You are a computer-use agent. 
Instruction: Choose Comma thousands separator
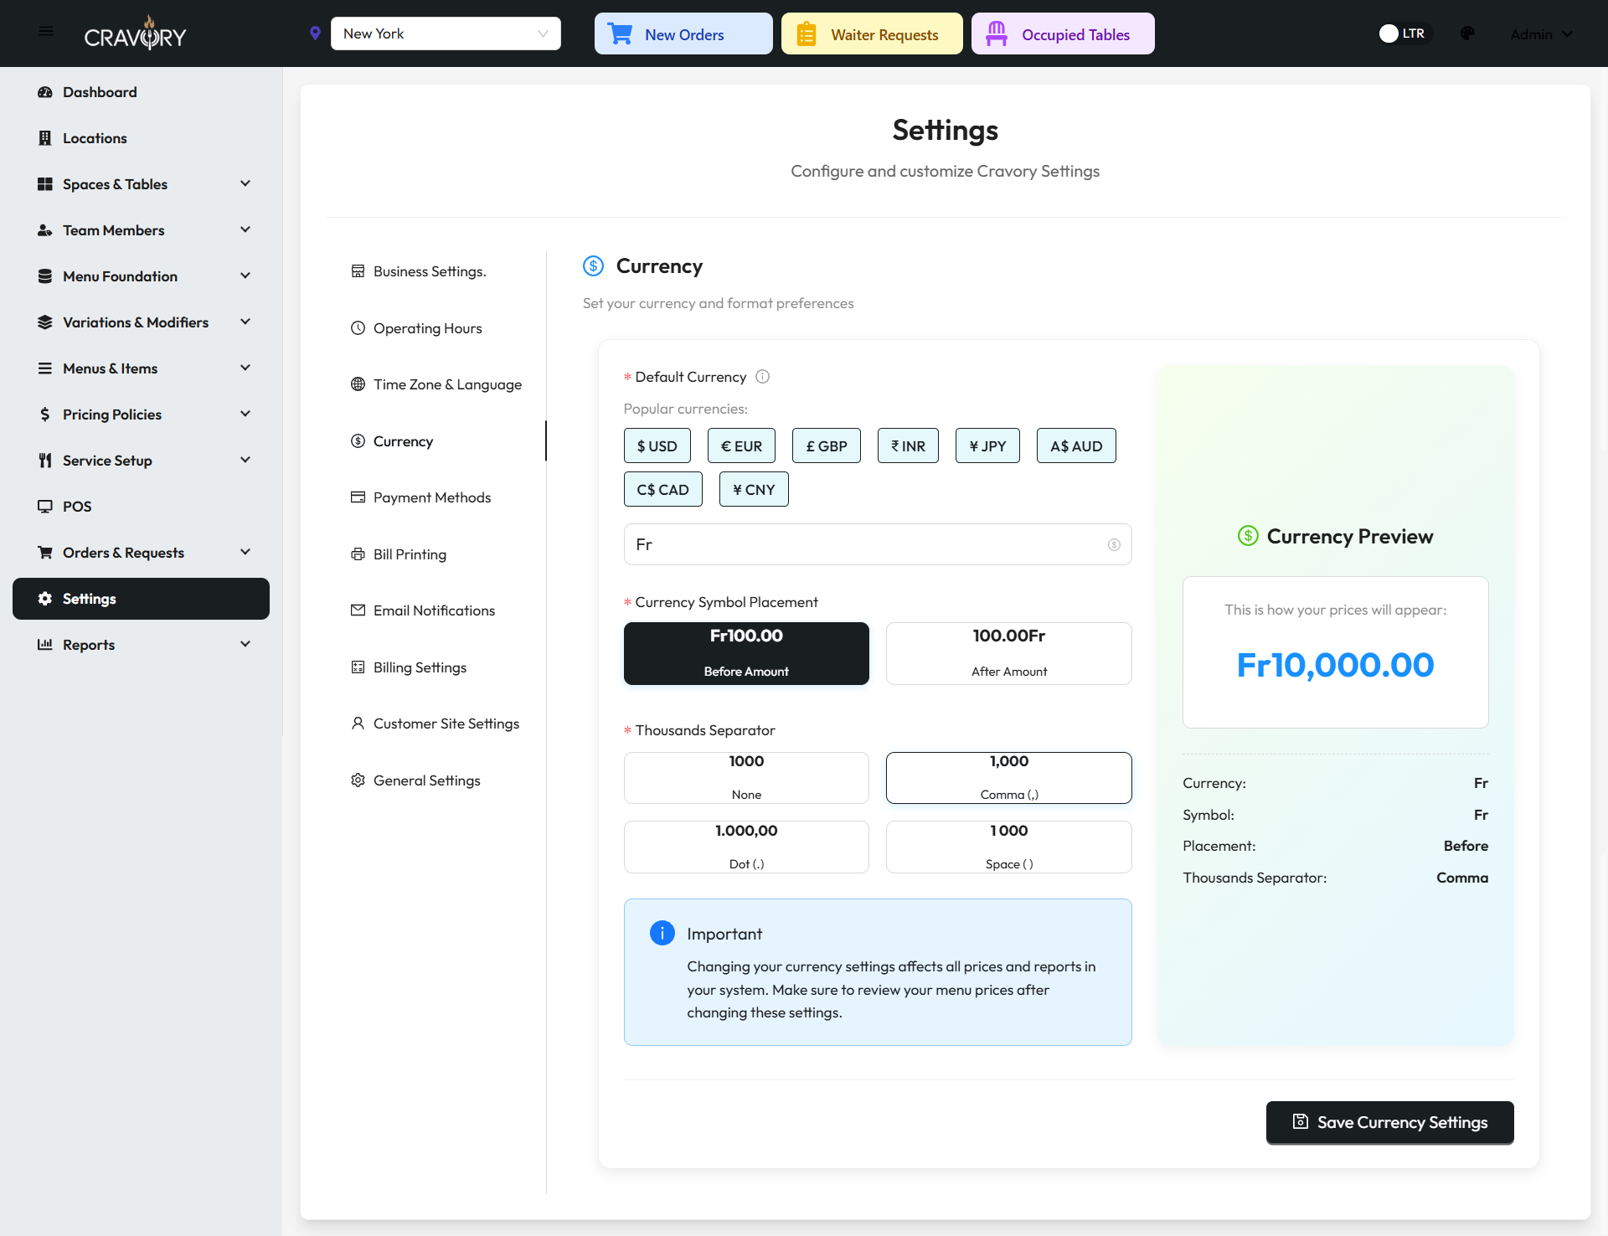(x=1008, y=778)
